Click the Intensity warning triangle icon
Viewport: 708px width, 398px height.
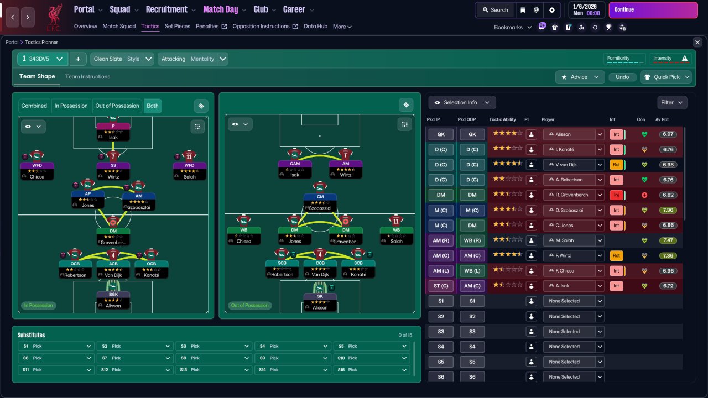tap(685, 59)
